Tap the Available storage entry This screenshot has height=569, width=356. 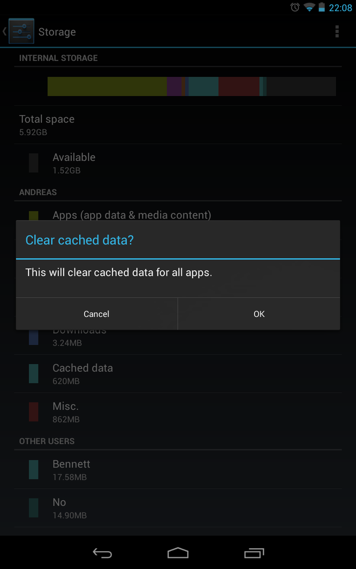tap(178, 163)
